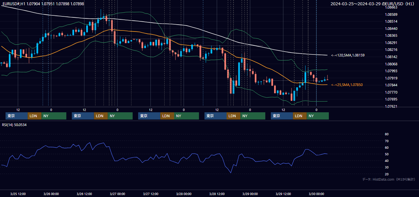This screenshot has height=197, width=419.
Task: Click the 1.07993 price axis label
Action: coord(391,71)
